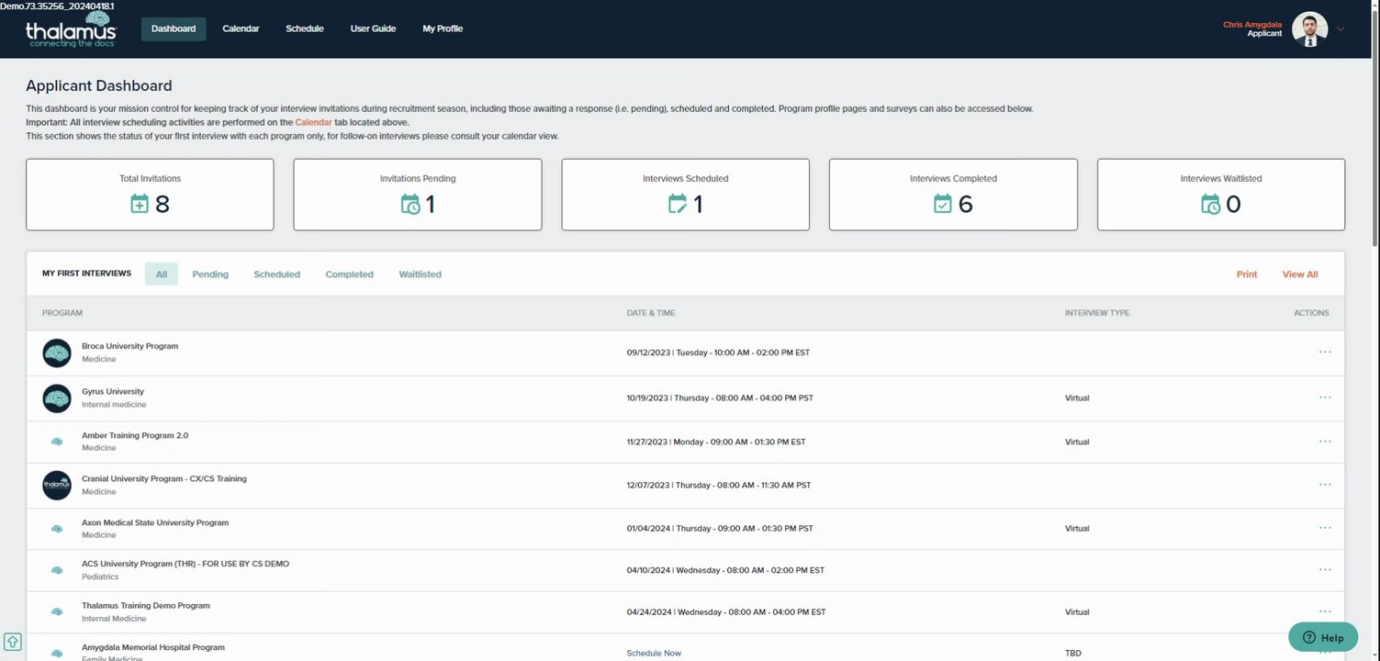Select the All interviews filter tab

tap(162, 274)
